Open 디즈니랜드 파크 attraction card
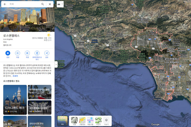191x127 pixels. point(15,100)
